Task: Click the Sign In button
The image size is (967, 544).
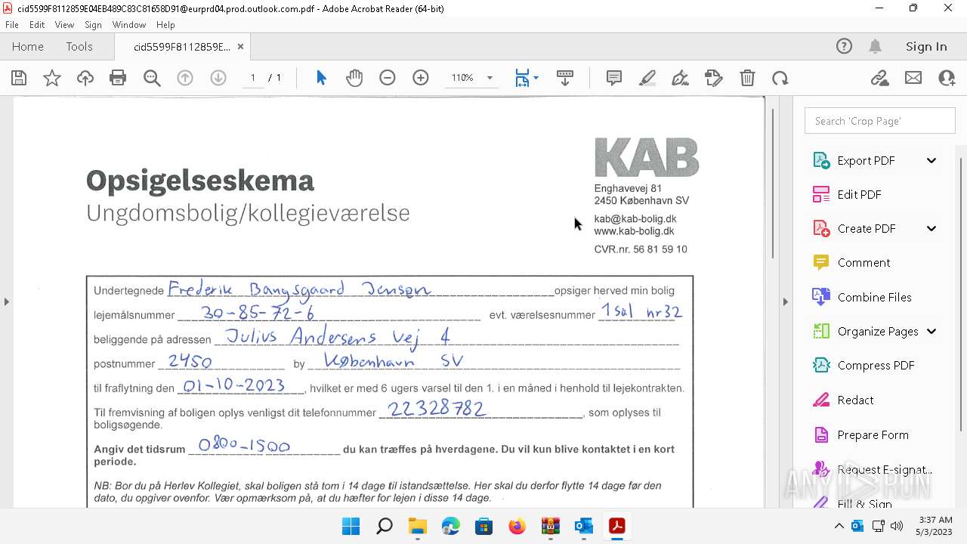Action: click(926, 46)
